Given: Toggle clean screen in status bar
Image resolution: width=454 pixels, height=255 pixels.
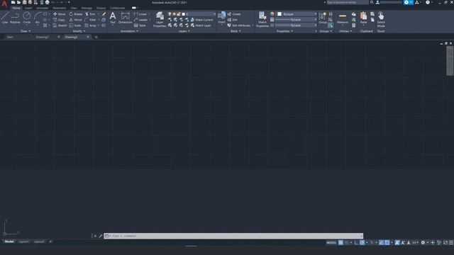Looking at the screenshot, I should pos(445,242).
